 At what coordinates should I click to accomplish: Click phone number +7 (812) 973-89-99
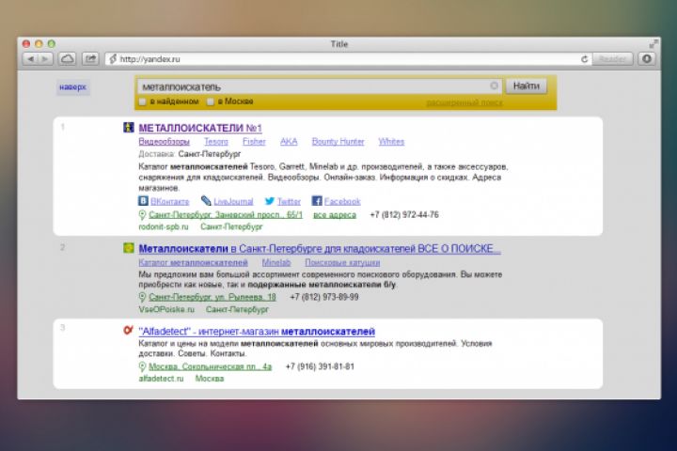(x=323, y=297)
